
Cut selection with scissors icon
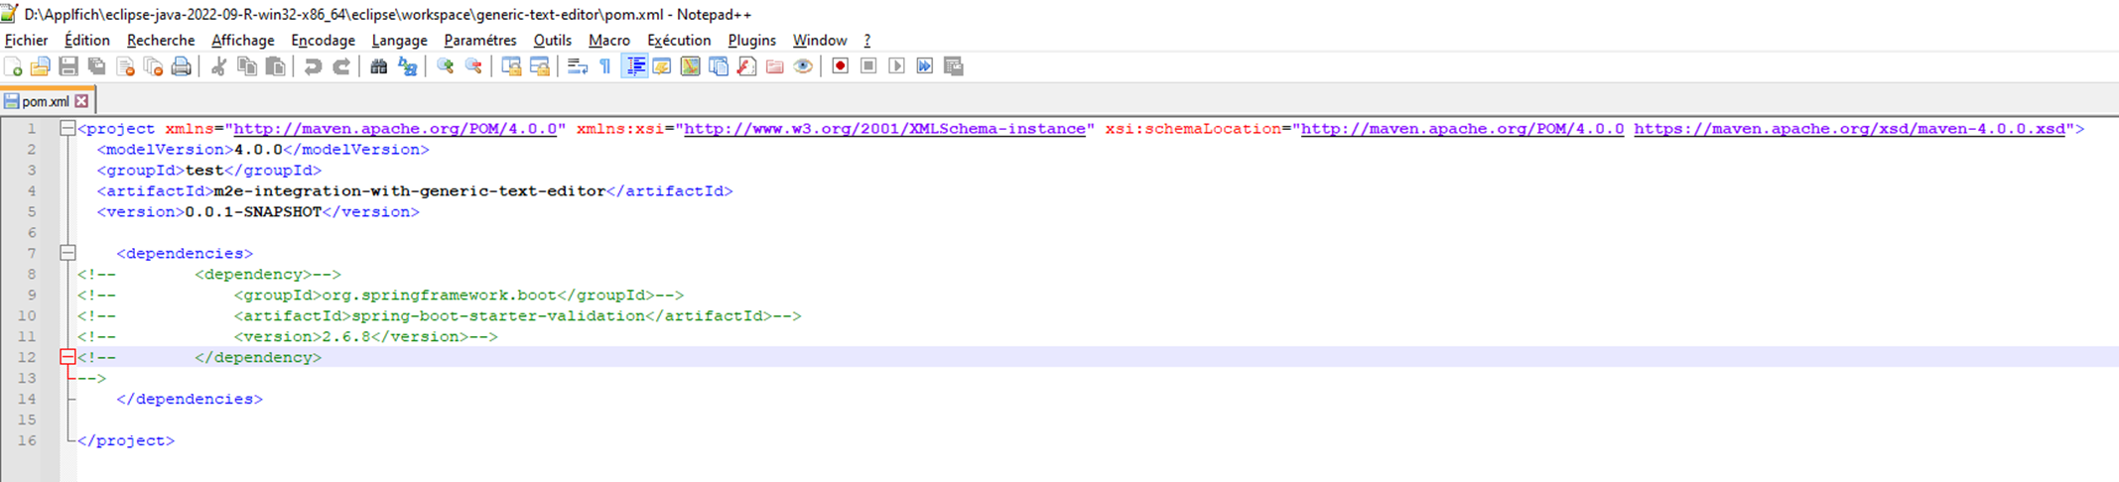[218, 66]
